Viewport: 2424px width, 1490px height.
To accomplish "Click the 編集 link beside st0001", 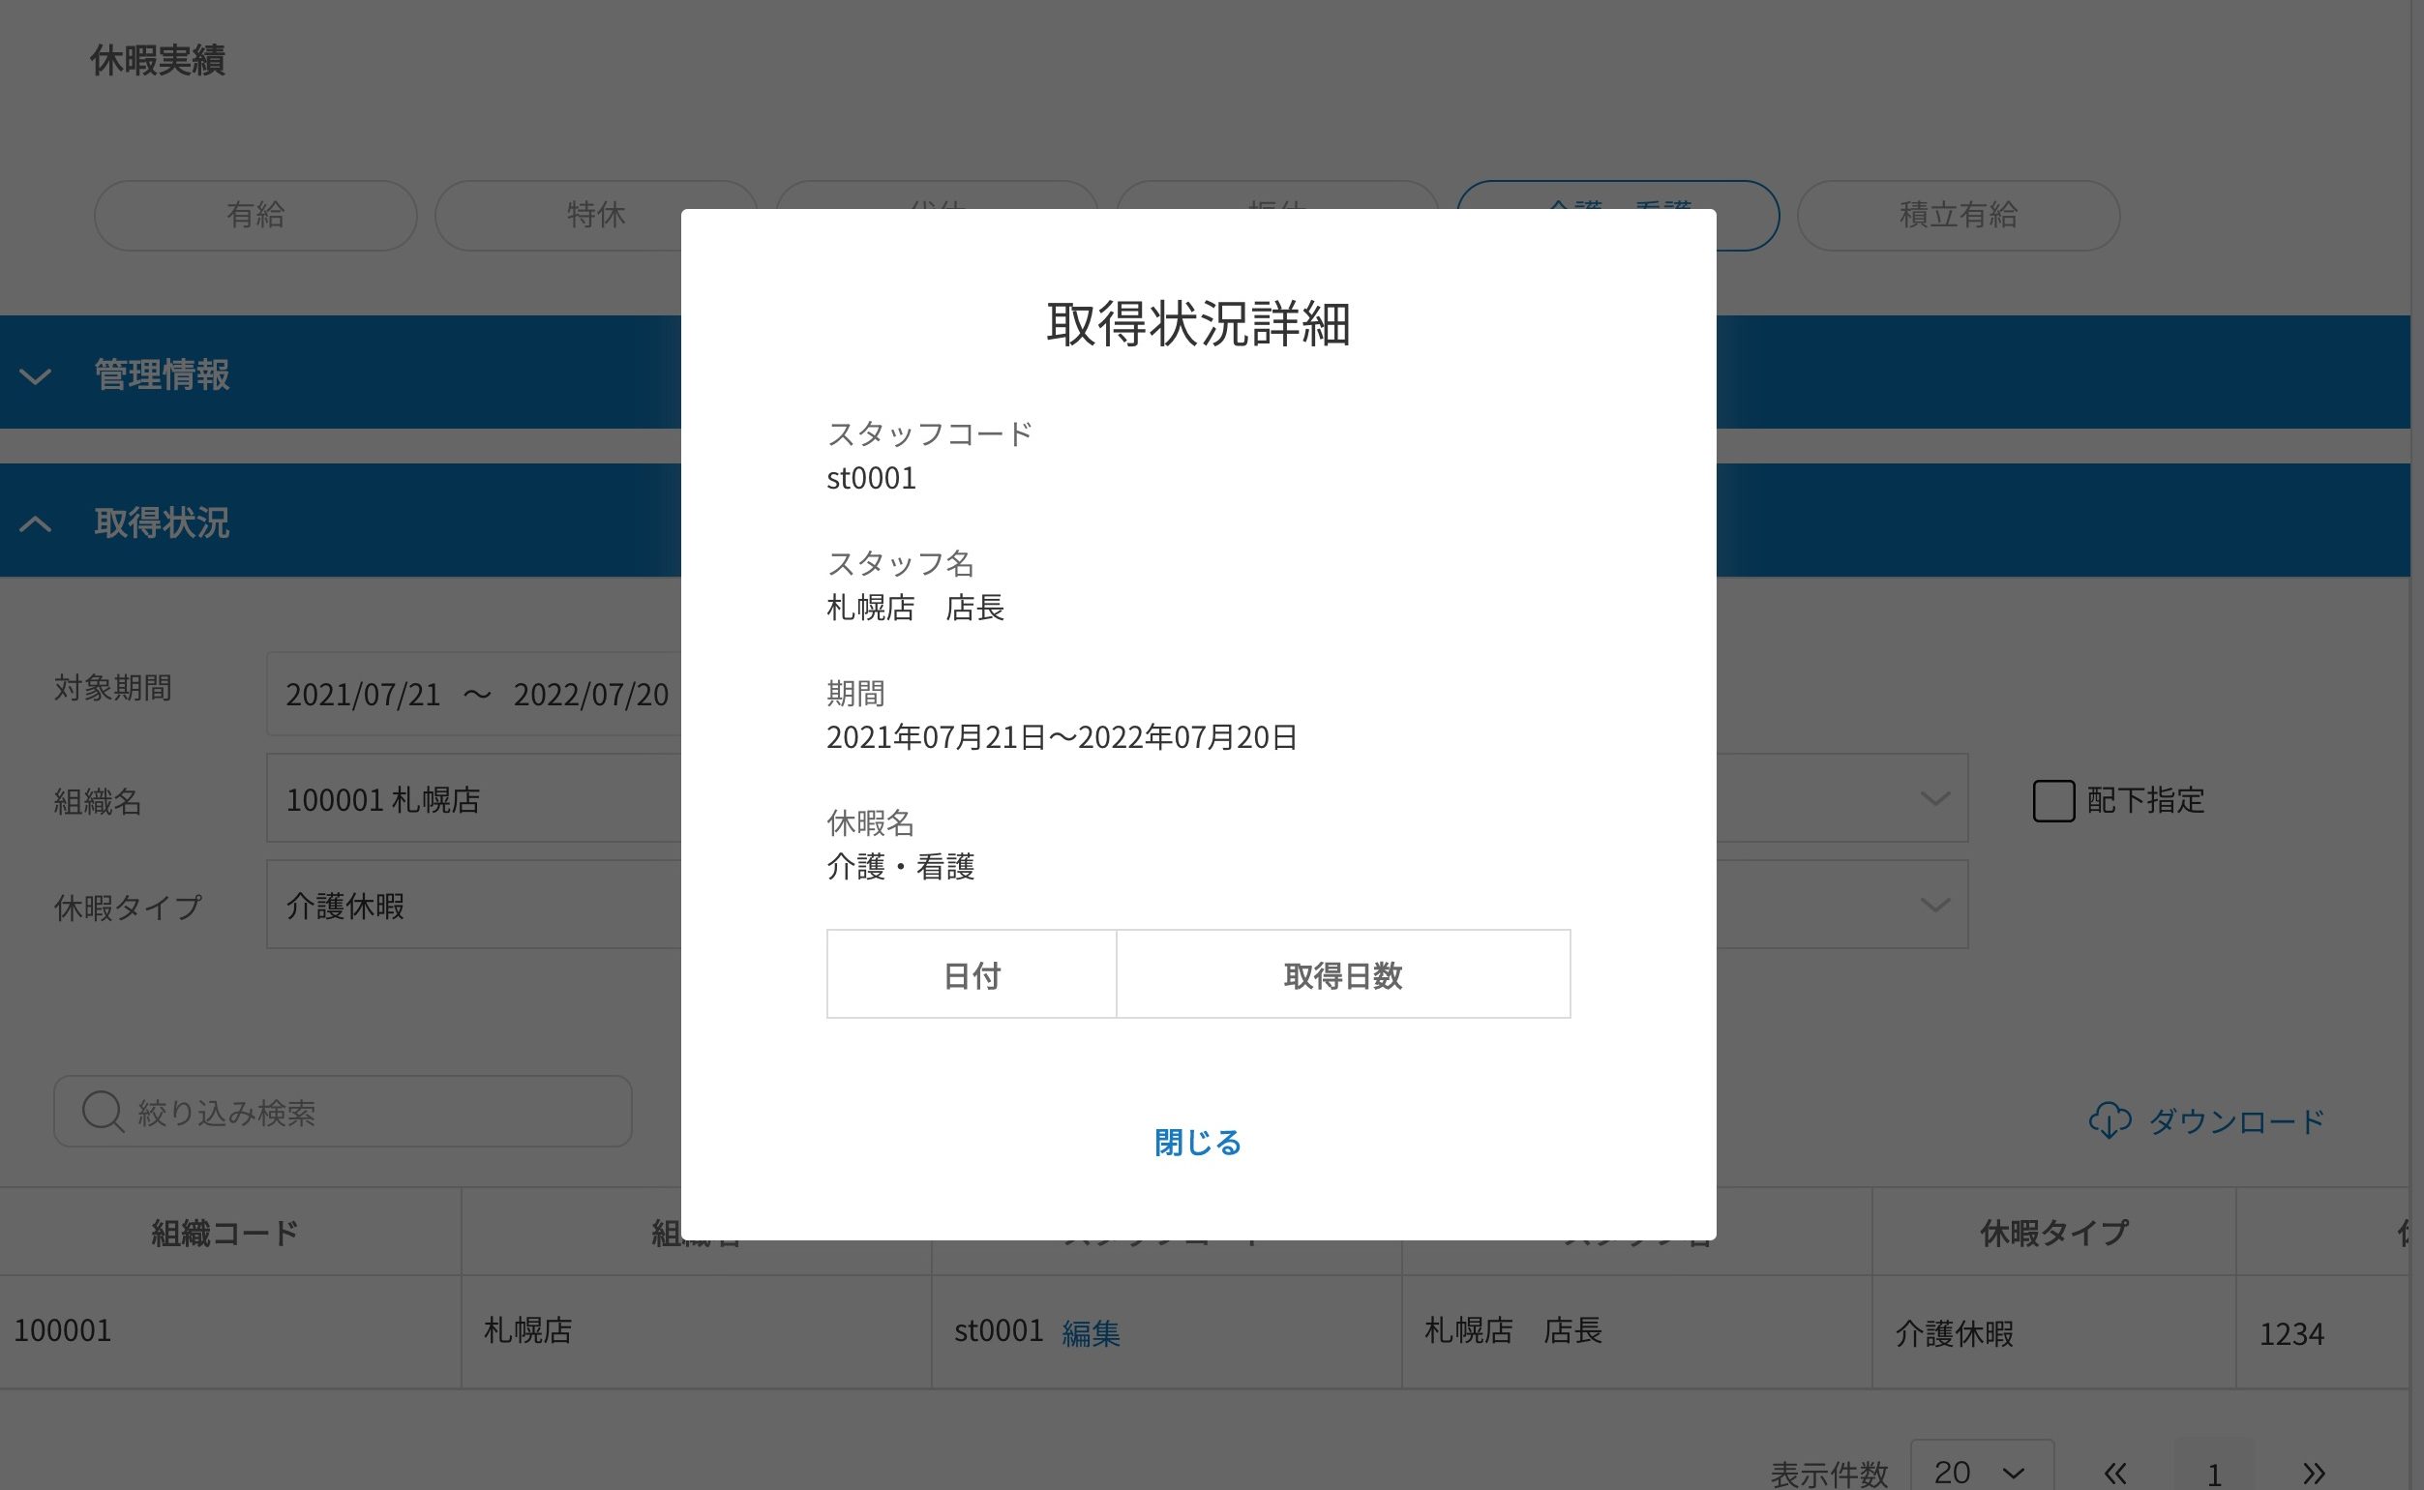I will (x=1091, y=1333).
